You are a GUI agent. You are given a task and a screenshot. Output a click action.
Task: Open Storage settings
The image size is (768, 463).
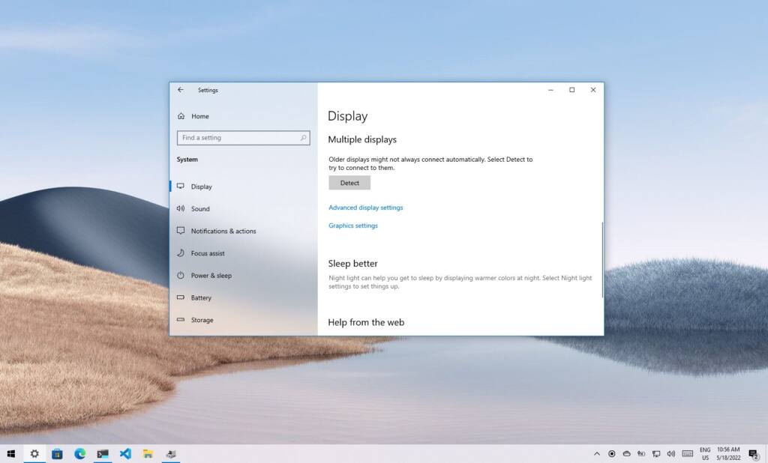pos(202,320)
